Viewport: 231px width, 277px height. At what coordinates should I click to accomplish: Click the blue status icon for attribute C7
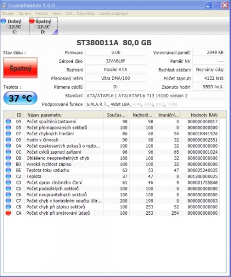click(x=8, y=201)
